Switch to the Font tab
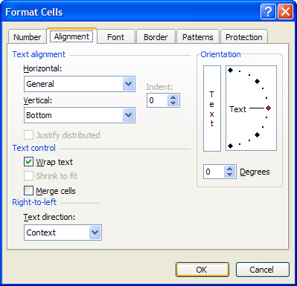Image resolution: width=297 pixels, height=286 pixels. (115, 37)
